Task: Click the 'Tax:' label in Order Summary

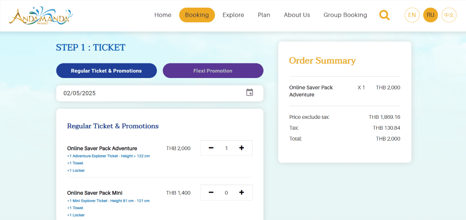Action: point(294,128)
